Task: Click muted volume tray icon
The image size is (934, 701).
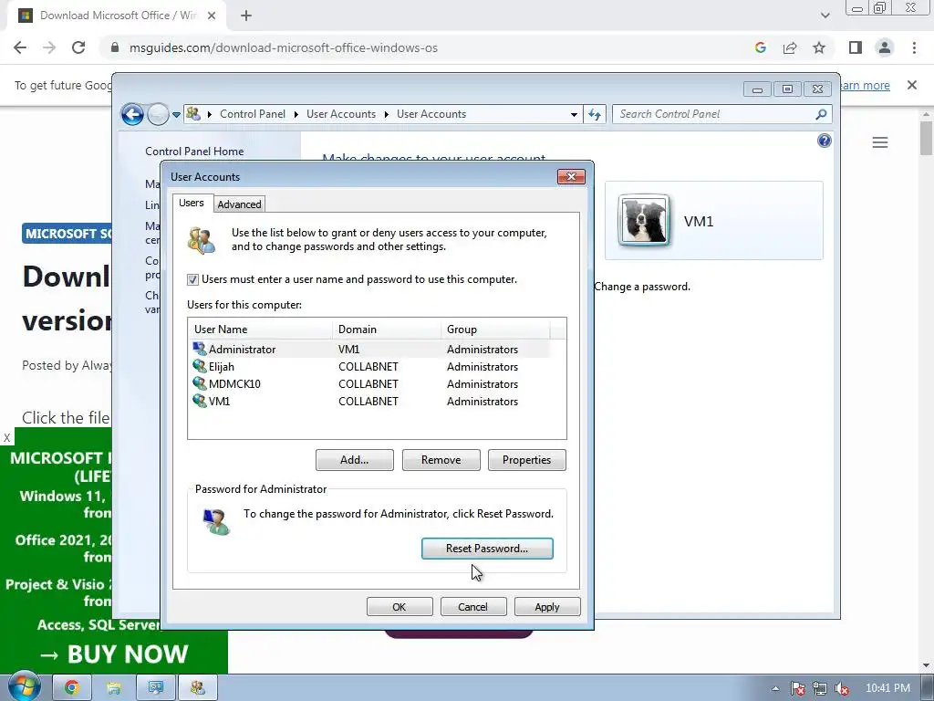Action: pyautogui.click(x=841, y=688)
